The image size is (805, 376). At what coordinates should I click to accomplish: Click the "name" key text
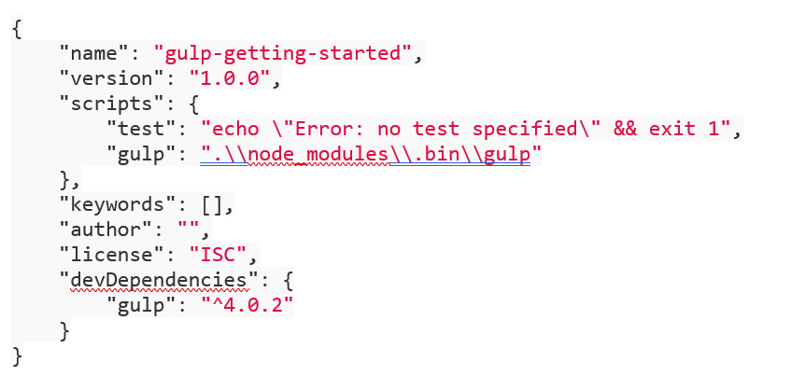95,53
